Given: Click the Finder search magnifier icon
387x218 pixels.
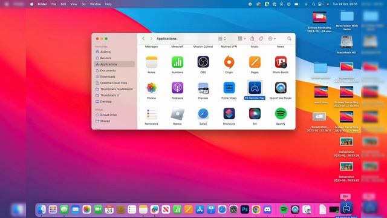Looking at the screenshot, I should tap(289, 39).
